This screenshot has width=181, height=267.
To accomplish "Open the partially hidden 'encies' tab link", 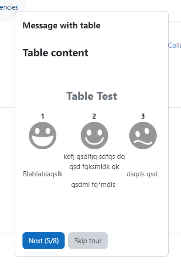I will click(9, 7).
